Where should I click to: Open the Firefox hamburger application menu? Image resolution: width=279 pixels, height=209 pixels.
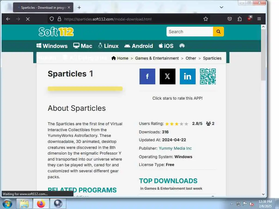[x=259, y=19]
